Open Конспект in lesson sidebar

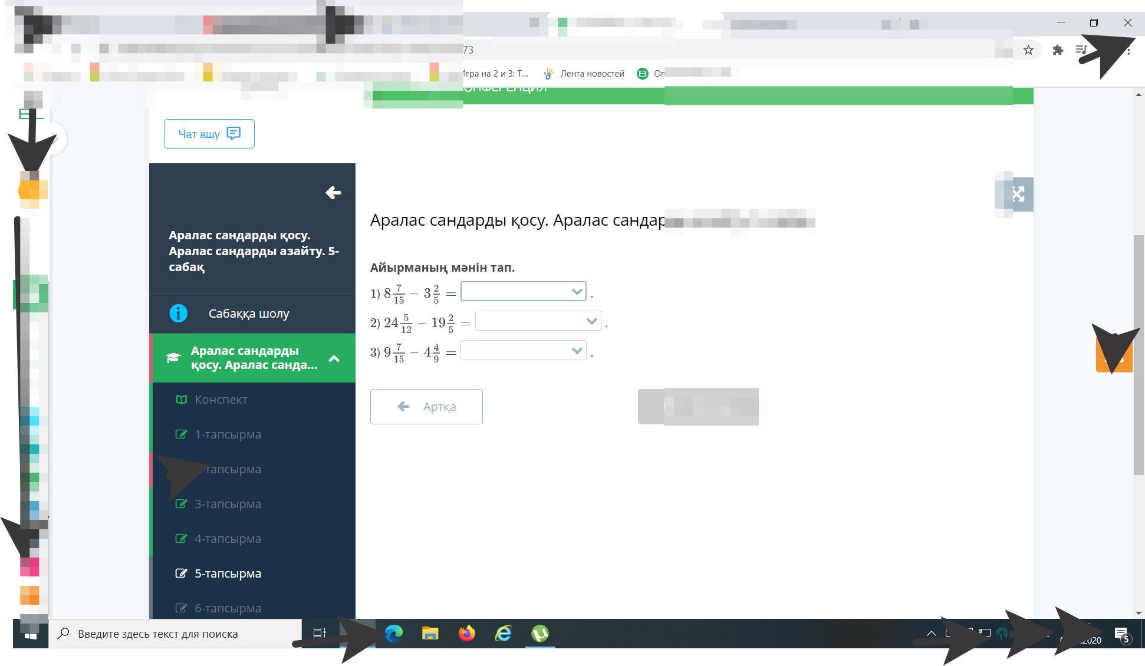pos(221,400)
